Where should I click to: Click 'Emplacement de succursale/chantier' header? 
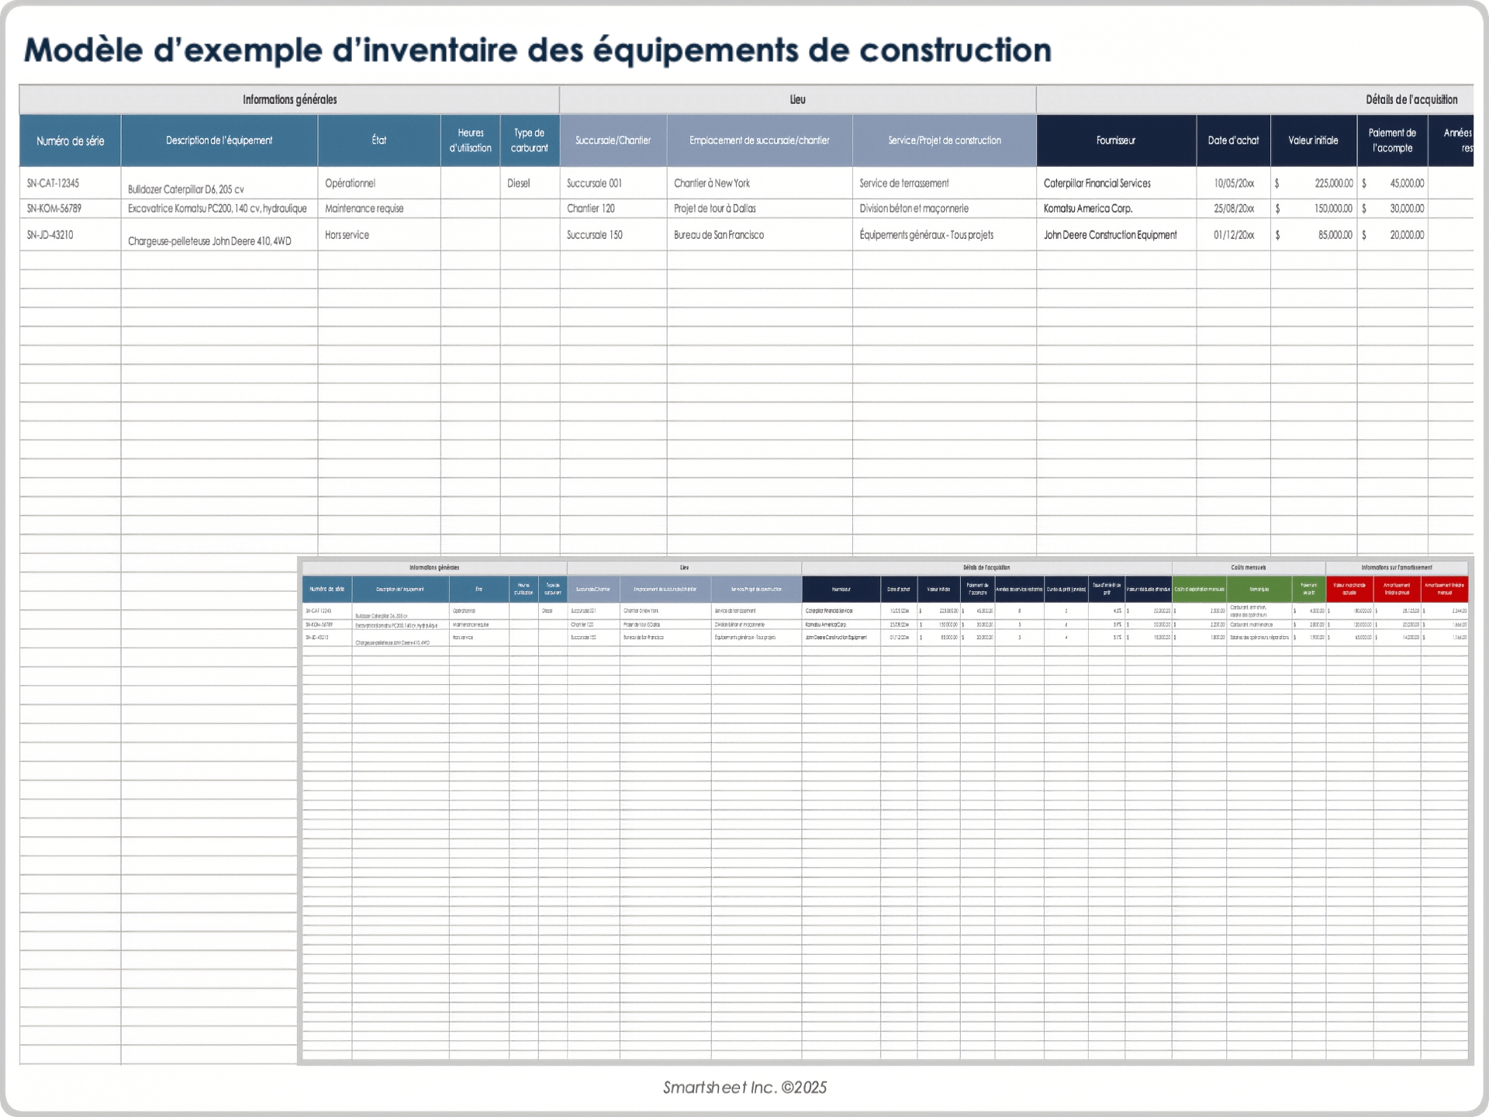[x=760, y=140]
